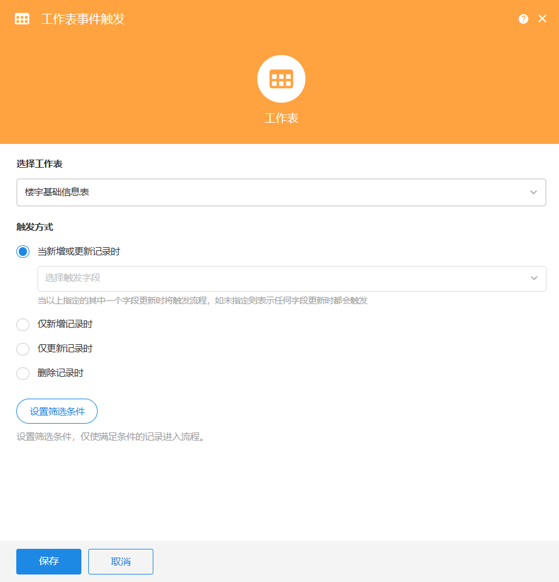Click the help question mark icon
559x582 pixels.
523,19
